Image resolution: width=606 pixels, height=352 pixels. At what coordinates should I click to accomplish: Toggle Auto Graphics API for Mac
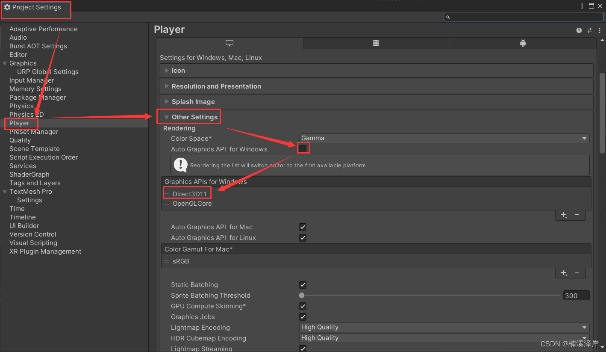pos(303,227)
